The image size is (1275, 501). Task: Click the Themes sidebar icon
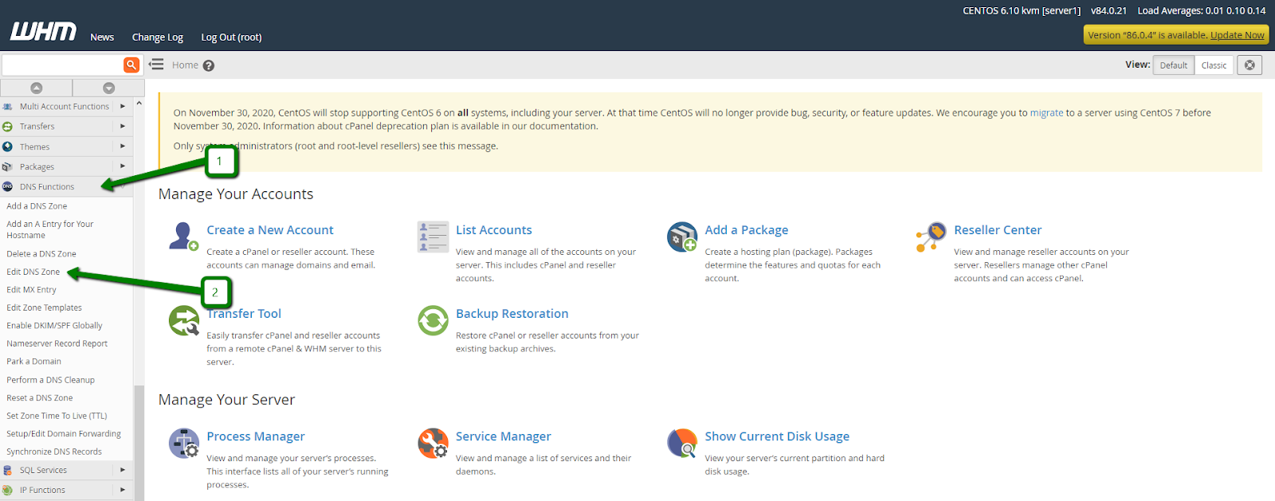tap(8, 147)
